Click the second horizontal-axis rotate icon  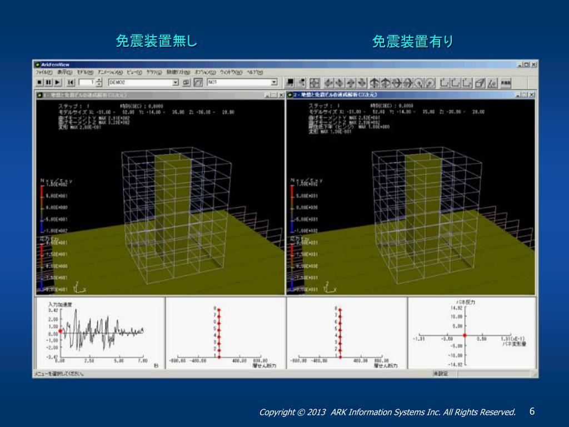click(x=407, y=83)
